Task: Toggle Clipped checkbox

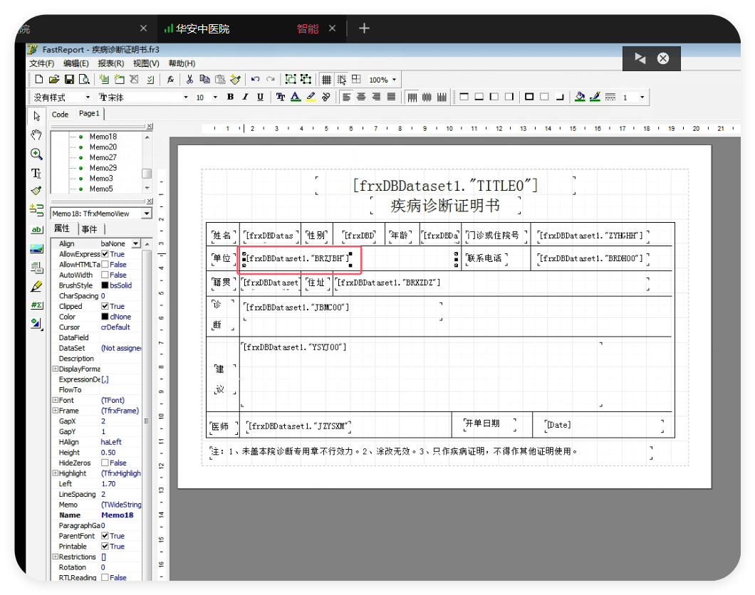Action: (x=105, y=306)
